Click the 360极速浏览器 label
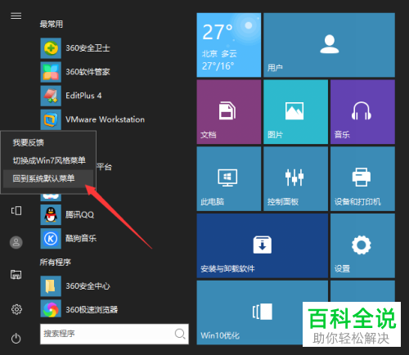This screenshot has height=355, width=409. pos(92,310)
